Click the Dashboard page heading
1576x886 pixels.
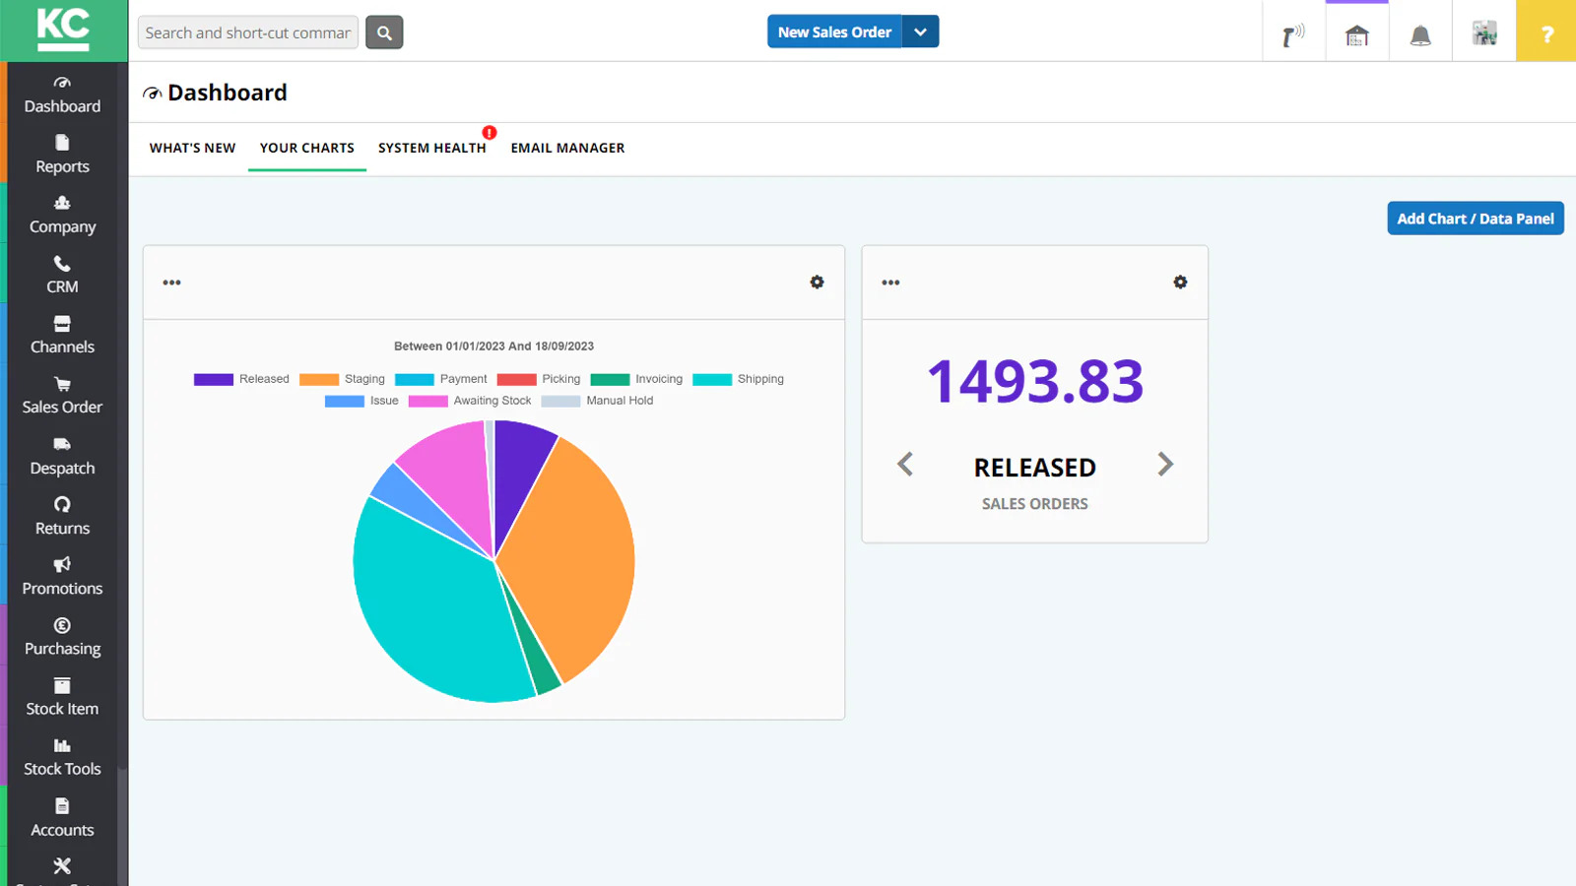coord(227,93)
